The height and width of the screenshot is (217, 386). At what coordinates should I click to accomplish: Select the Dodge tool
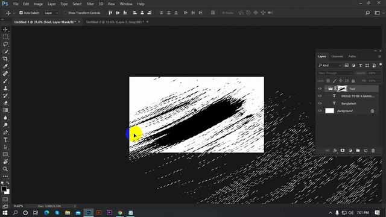pos(5,125)
